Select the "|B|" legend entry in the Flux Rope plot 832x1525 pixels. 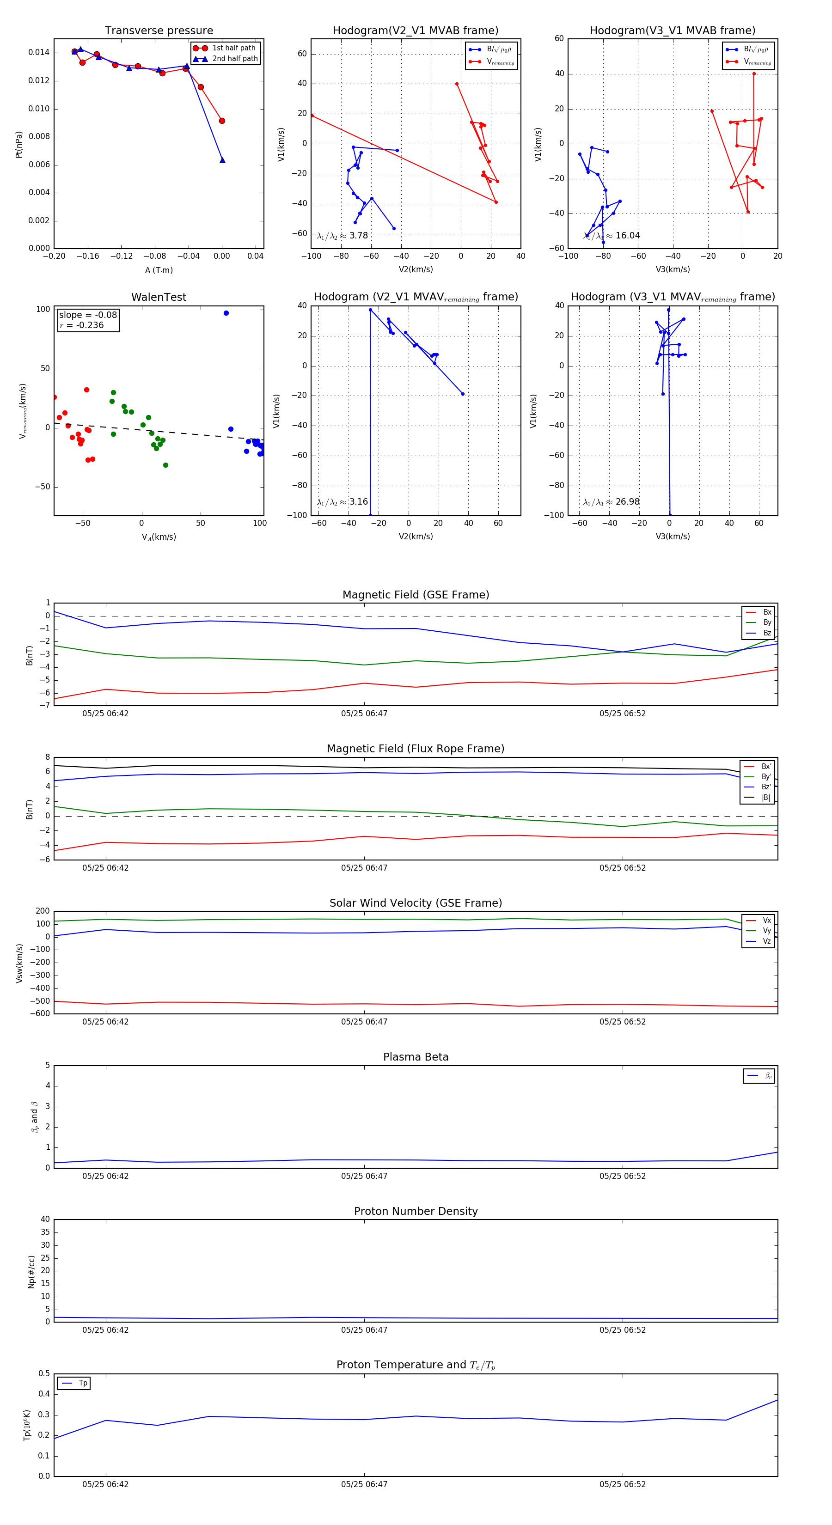pyautogui.click(x=758, y=798)
